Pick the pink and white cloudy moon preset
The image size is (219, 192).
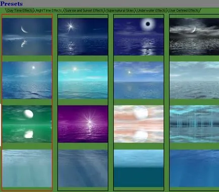(x=139, y=124)
